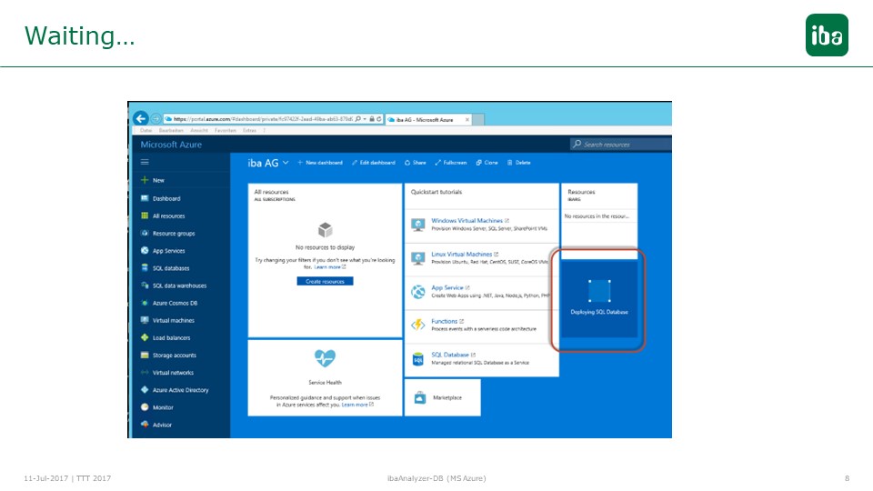Click the All resources tile heading

[271, 192]
